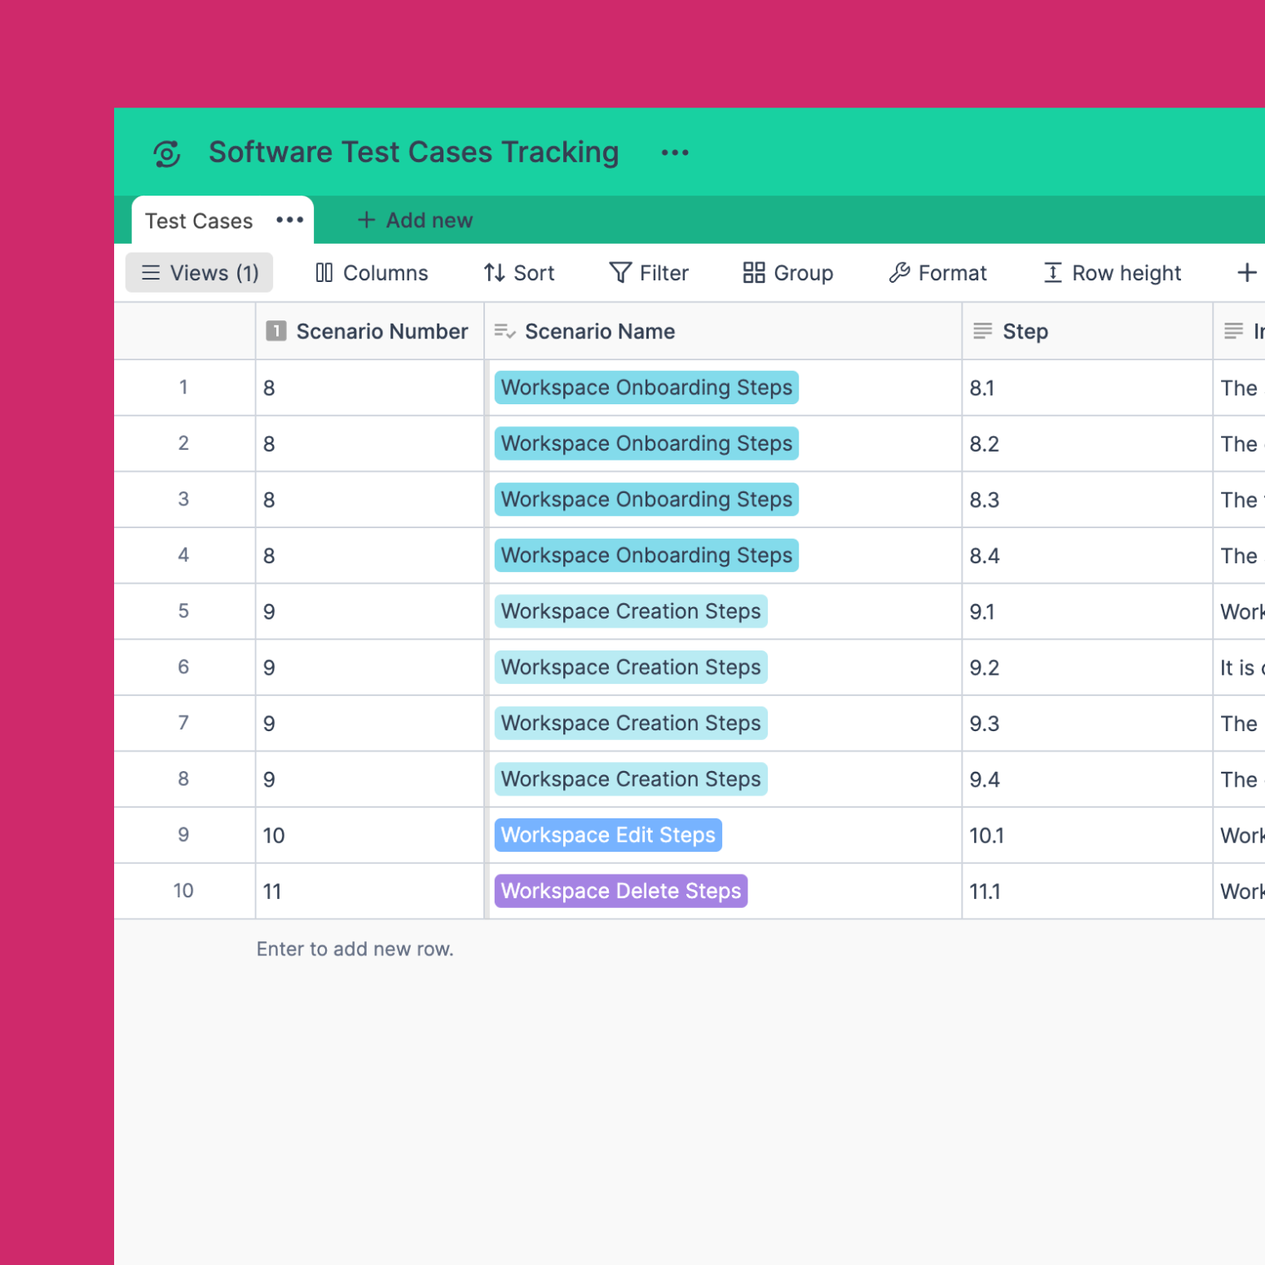The width and height of the screenshot is (1265, 1265).
Task: Switch to the Test Cases tab
Action: pos(198,220)
